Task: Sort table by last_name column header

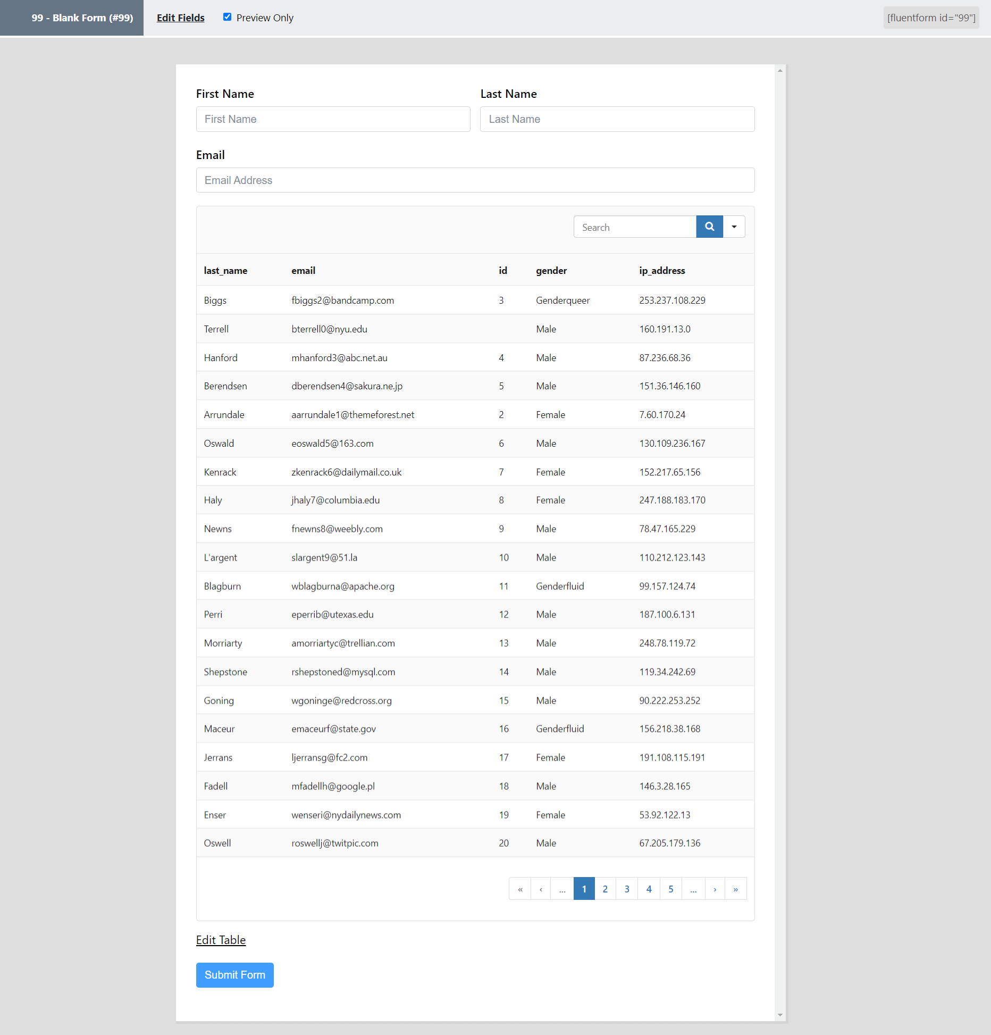Action: (225, 271)
